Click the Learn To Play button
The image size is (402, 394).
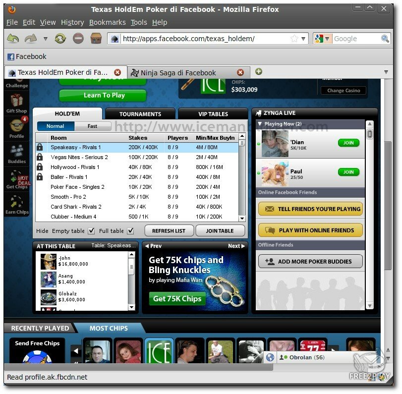pos(103,95)
